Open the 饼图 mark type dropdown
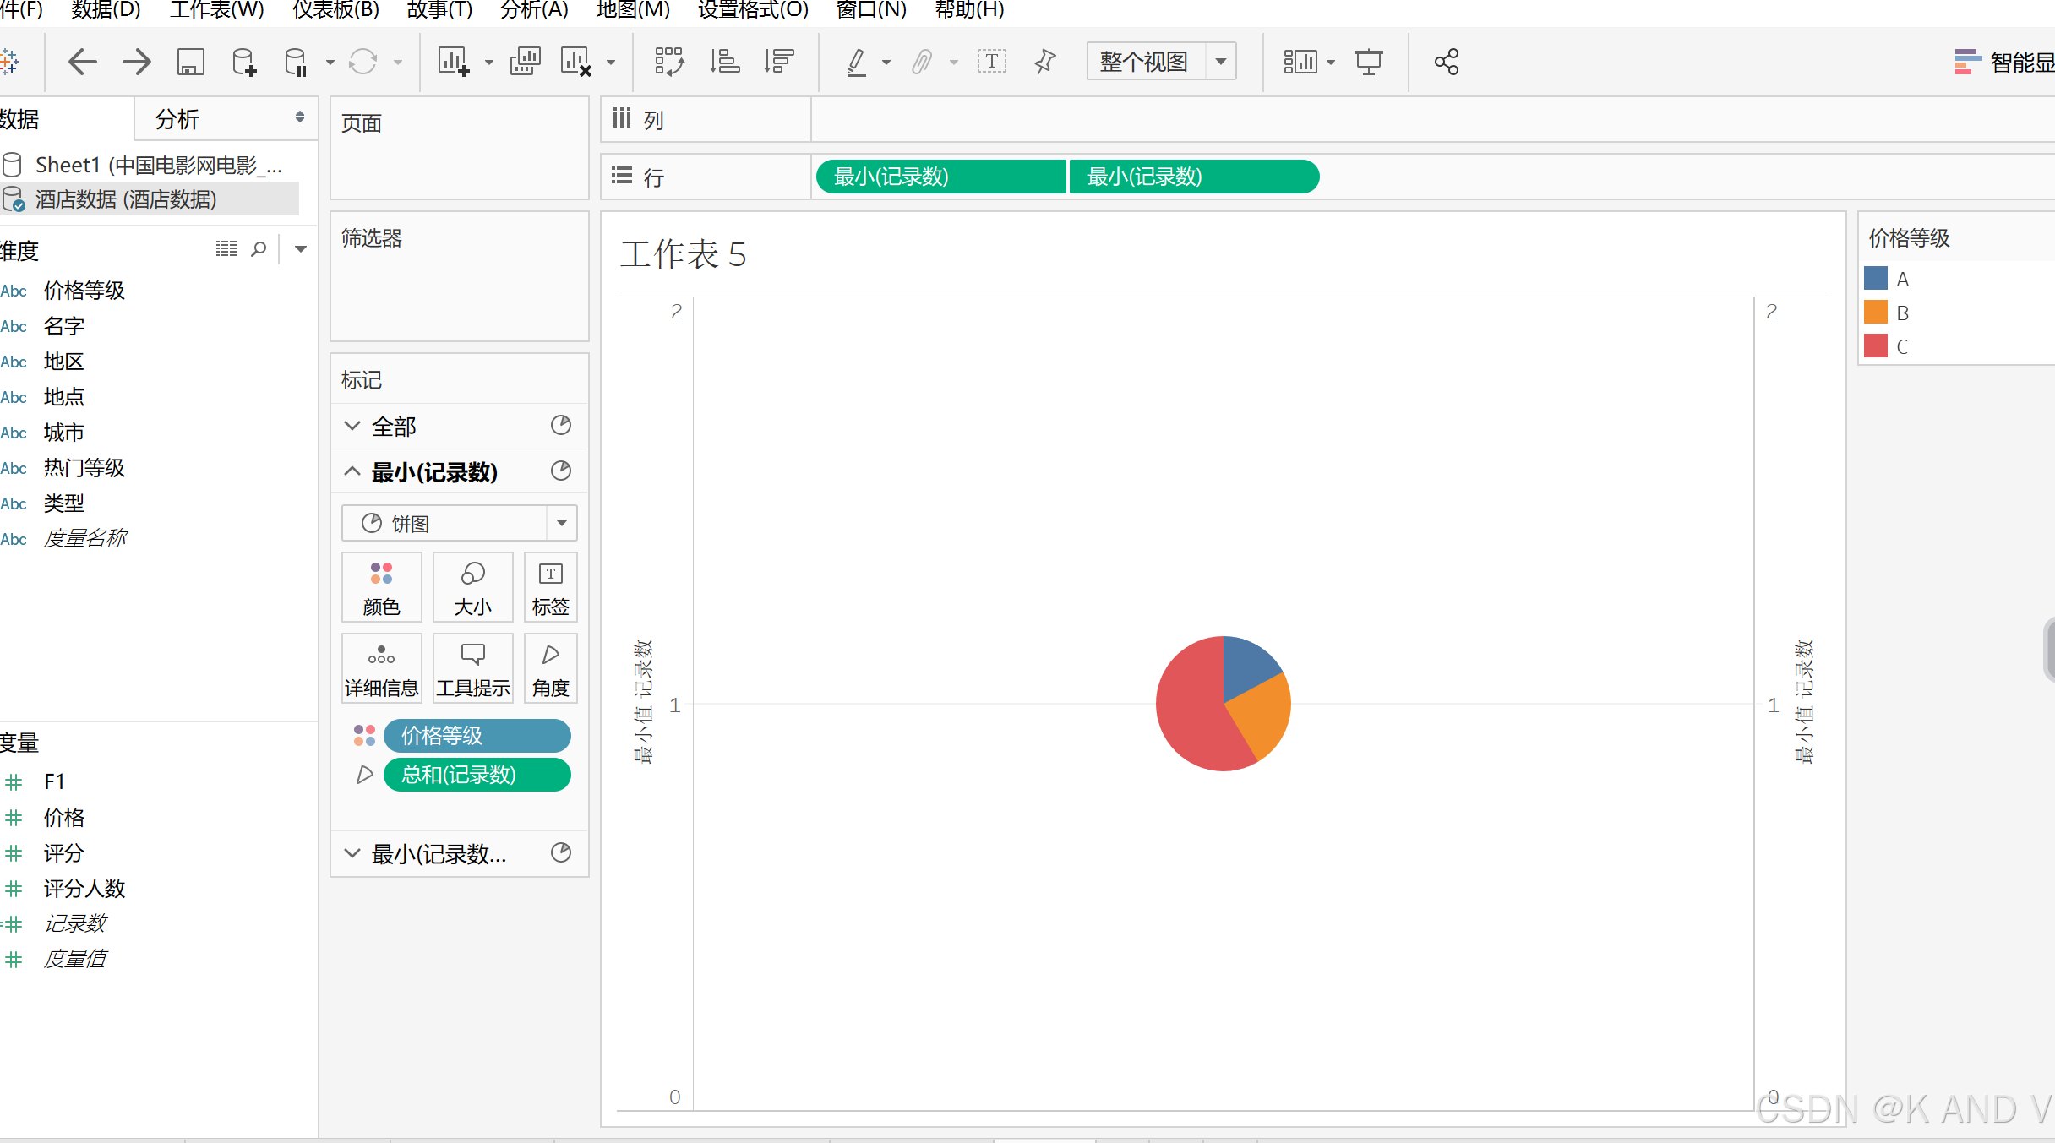This screenshot has height=1143, width=2055. click(561, 523)
